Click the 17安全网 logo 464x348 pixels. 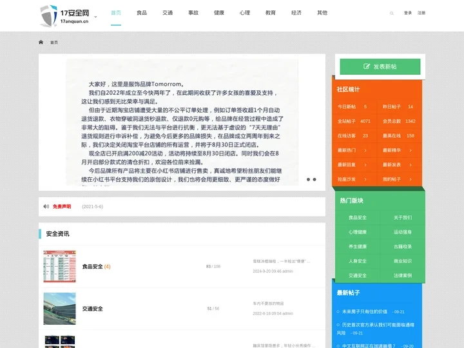tap(64, 16)
